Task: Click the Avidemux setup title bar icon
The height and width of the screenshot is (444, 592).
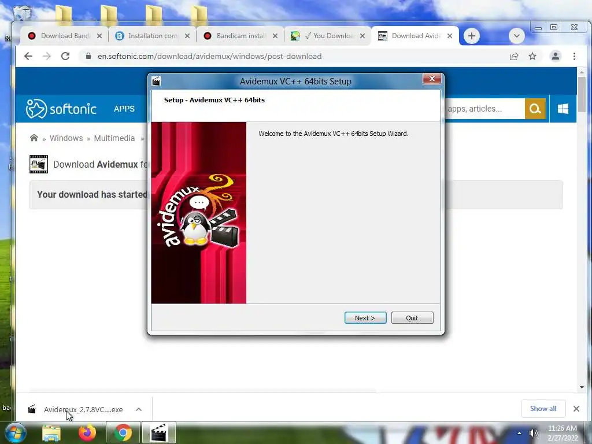Action: [x=156, y=81]
